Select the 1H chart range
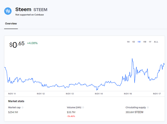Screen dimensions: 167x124 click(x=128, y=42)
